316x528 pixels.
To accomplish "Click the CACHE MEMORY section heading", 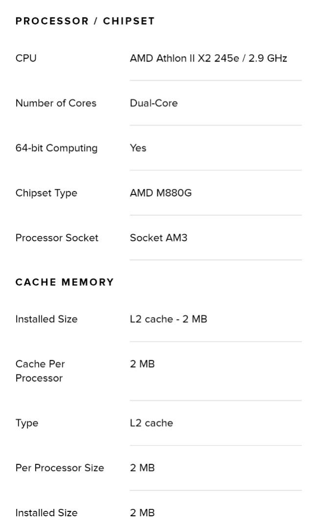I will (x=64, y=282).
